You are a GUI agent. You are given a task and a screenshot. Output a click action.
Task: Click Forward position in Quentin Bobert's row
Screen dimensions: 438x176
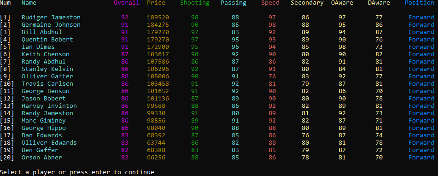click(x=421, y=39)
